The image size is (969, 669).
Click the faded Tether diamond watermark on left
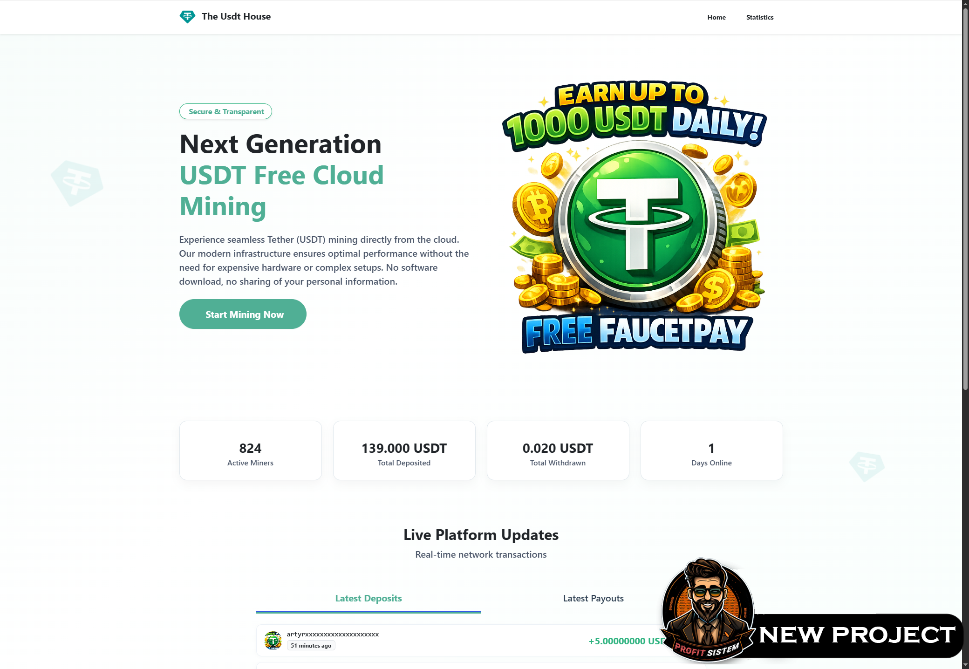77,183
